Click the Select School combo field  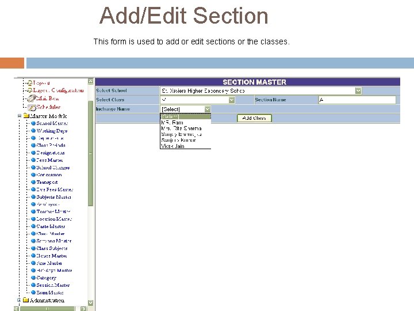[x=261, y=91]
